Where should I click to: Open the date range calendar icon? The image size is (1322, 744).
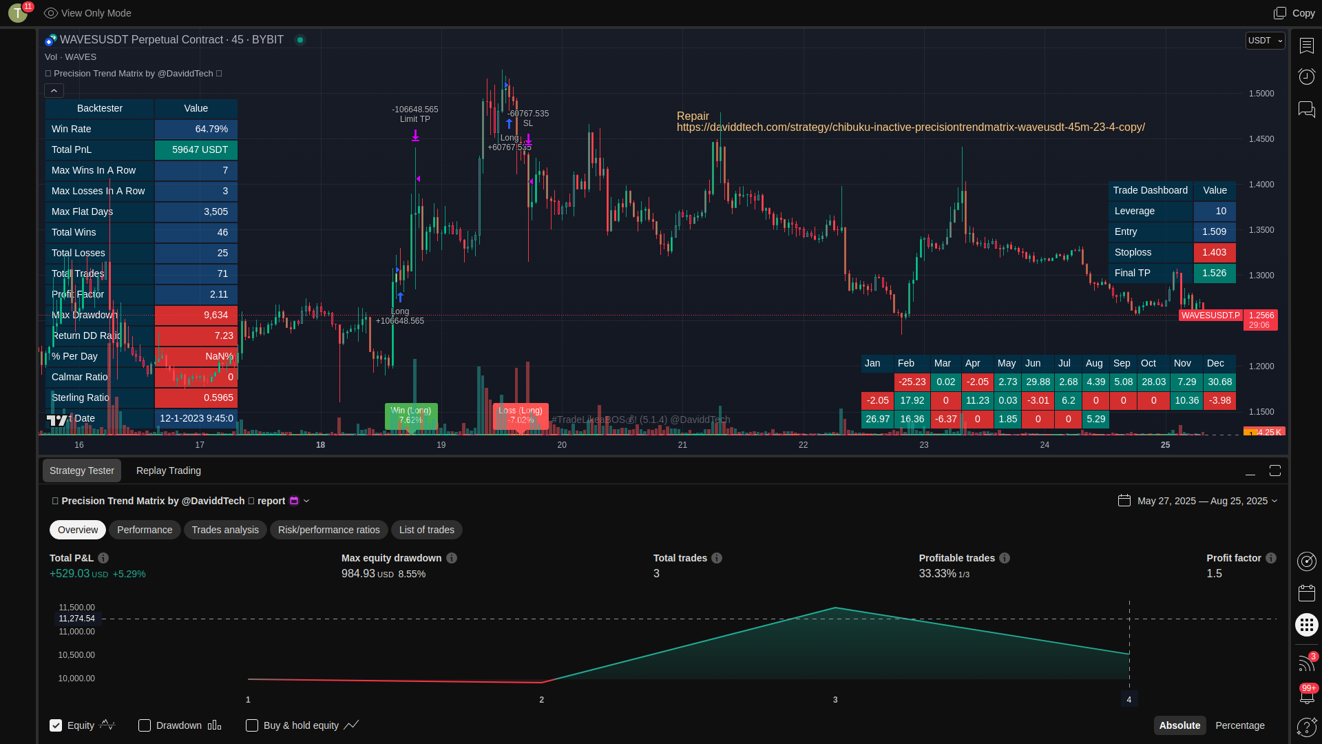(1124, 501)
